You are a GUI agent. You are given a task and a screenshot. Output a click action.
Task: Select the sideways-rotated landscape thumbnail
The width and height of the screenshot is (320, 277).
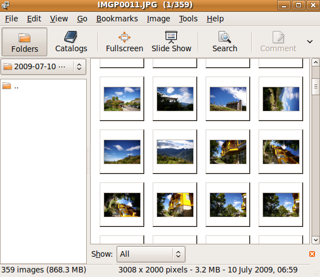click(281, 99)
